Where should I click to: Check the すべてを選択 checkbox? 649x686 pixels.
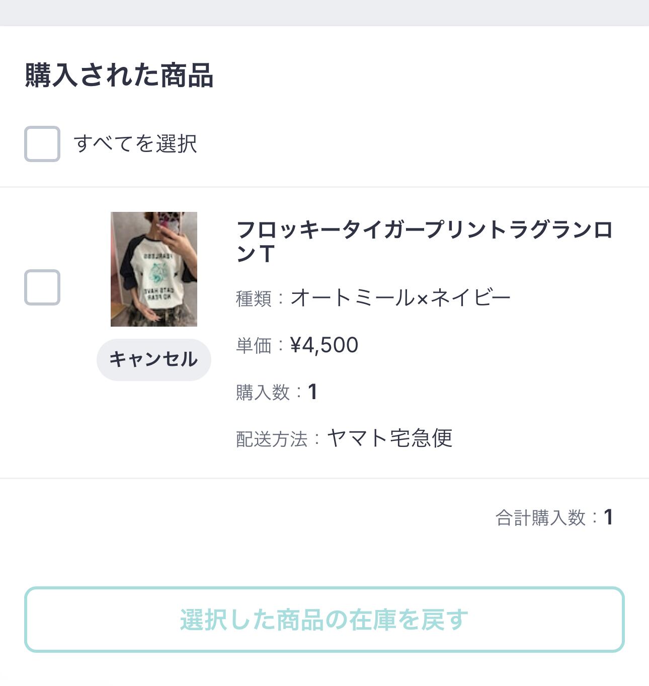click(42, 144)
